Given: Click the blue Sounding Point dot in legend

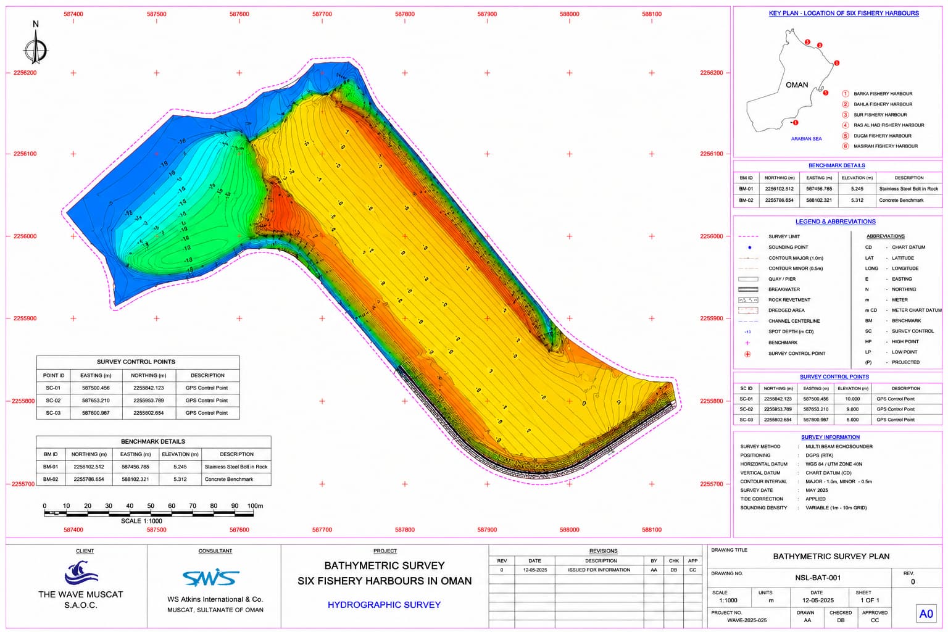Looking at the screenshot, I should pos(749,247).
